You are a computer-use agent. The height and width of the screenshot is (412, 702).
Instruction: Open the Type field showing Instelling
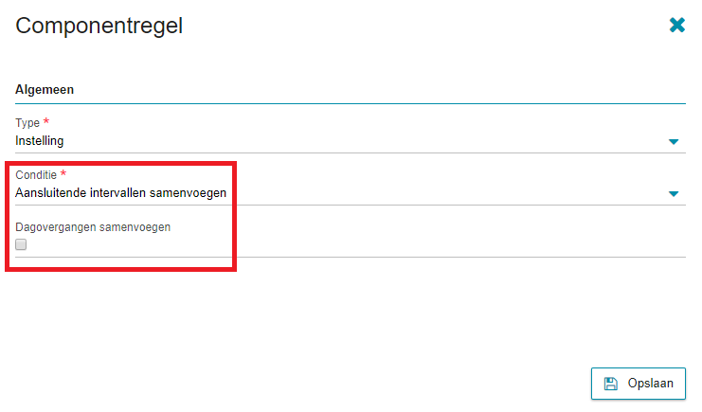351,141
